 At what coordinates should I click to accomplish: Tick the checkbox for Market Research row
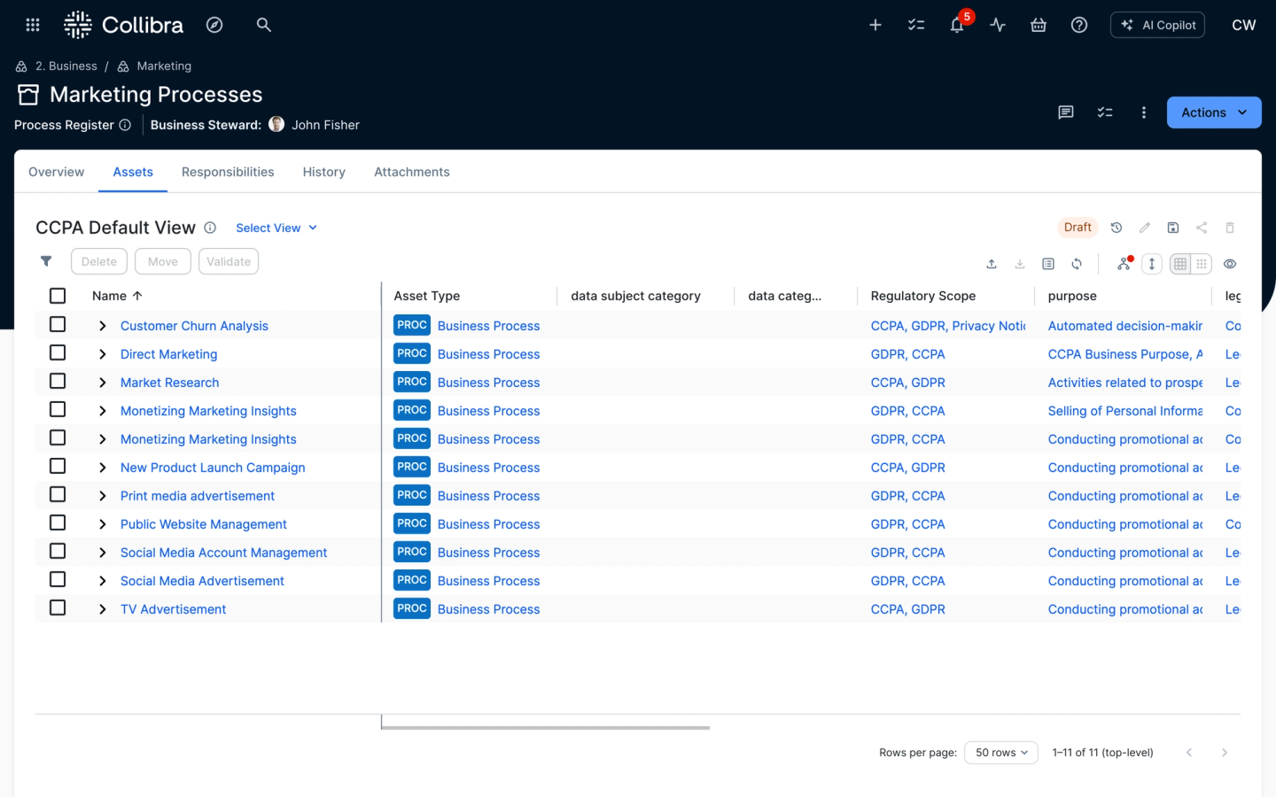(x=58, y=382)
